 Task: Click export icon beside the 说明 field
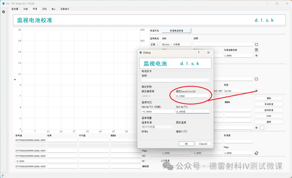click(257, 44)
